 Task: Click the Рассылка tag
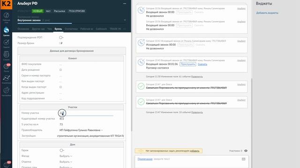pos(60,11)
